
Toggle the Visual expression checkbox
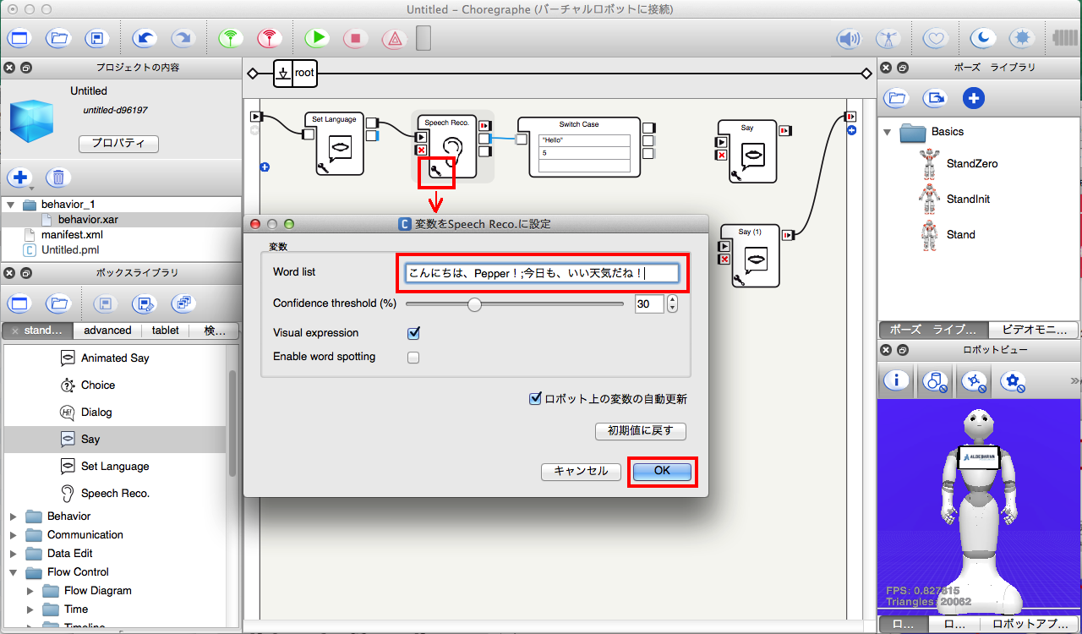(x=413, y=333)
